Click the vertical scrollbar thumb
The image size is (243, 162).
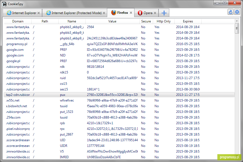pos(237,28)
